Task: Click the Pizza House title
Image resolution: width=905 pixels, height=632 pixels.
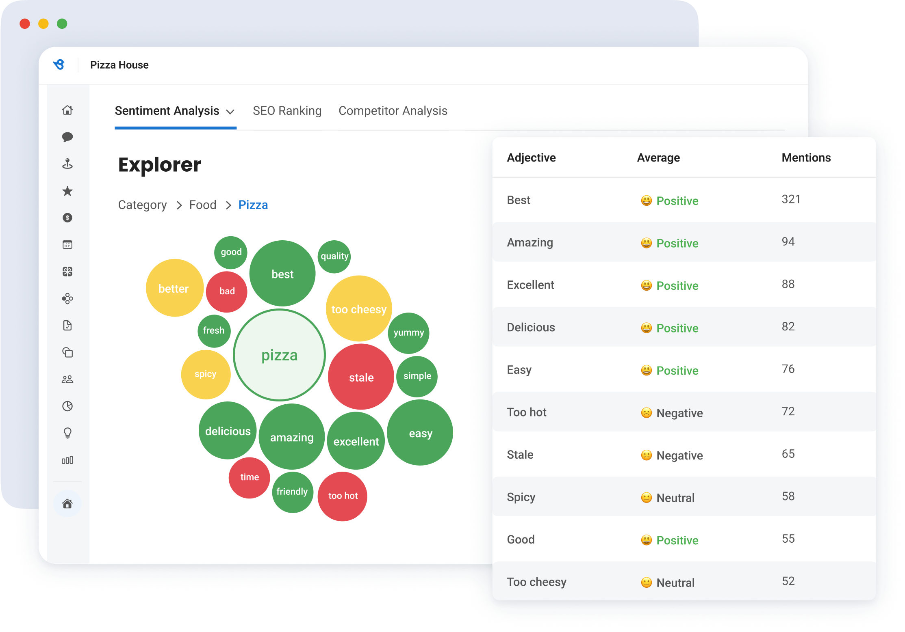Action: coord(120,65)
